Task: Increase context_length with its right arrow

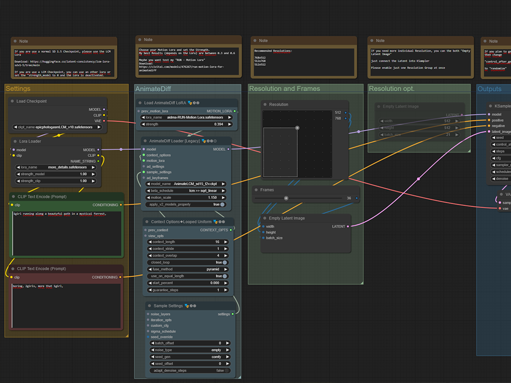Action: click(x=225, y=242)
